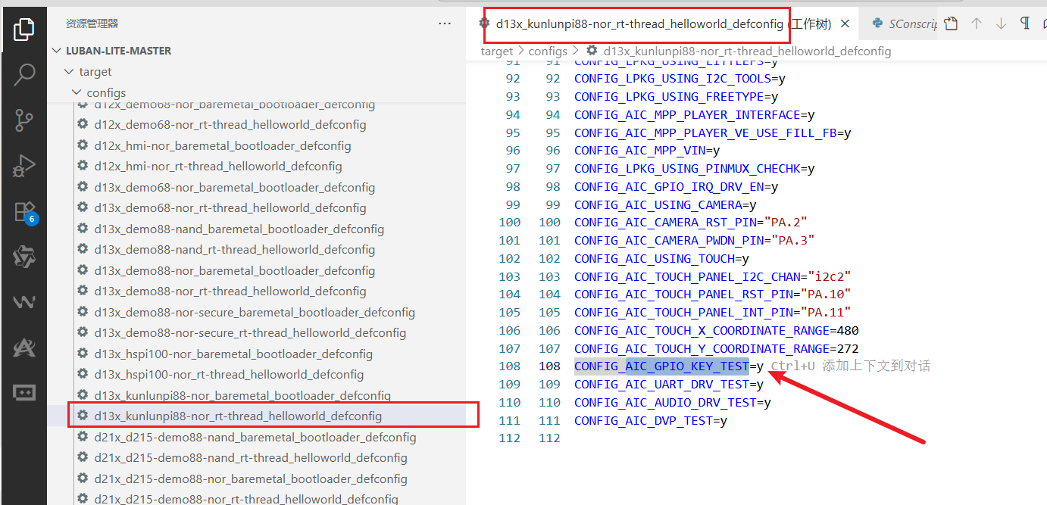
Task: Open the Source Control view
Action: 23,120
